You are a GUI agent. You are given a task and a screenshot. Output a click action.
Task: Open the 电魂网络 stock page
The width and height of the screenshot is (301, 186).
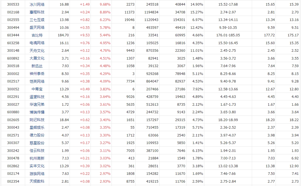(37, 43)
